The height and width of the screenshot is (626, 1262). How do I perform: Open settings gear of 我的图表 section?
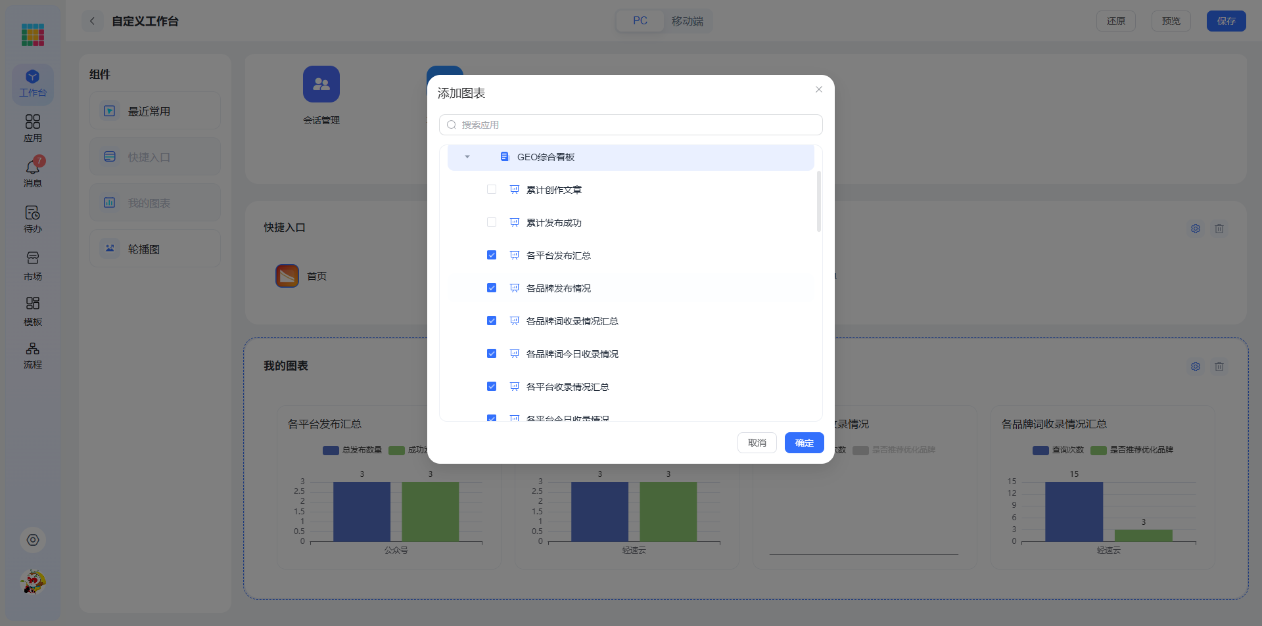coord(1196,367)
